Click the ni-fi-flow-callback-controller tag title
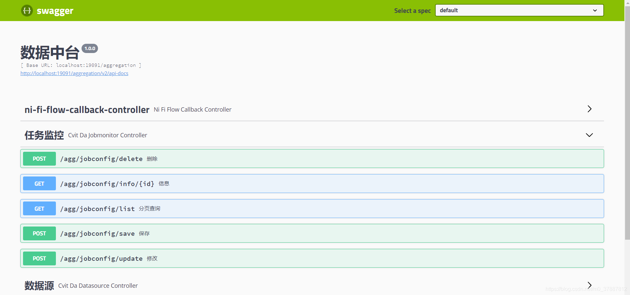 [x=87, y=110]
